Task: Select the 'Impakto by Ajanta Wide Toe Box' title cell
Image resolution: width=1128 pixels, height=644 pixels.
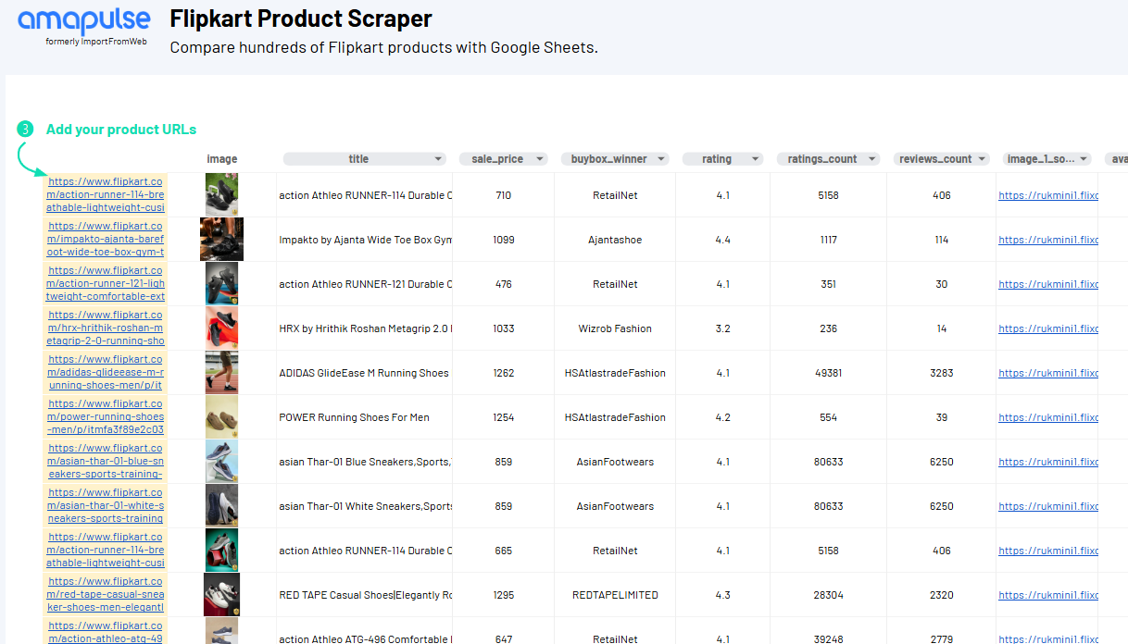Action: (365, 240)
